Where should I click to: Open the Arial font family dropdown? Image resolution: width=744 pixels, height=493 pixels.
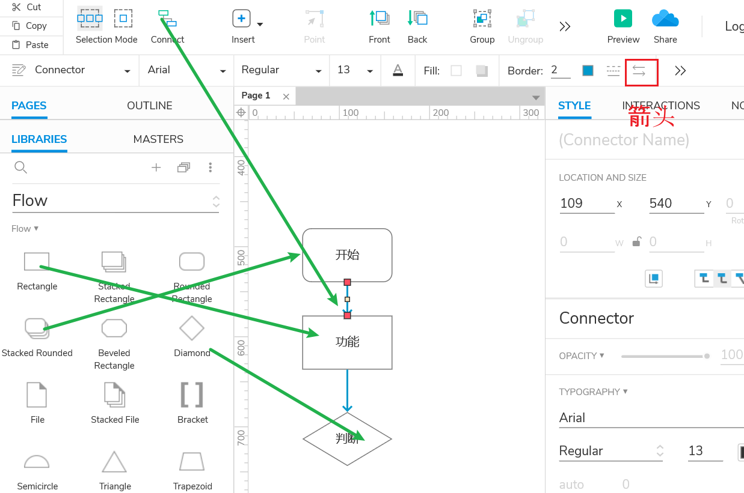tap(223, 70)
